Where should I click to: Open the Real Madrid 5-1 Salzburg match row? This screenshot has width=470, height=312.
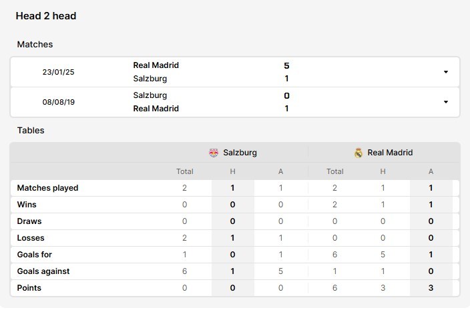pos(235,72)
